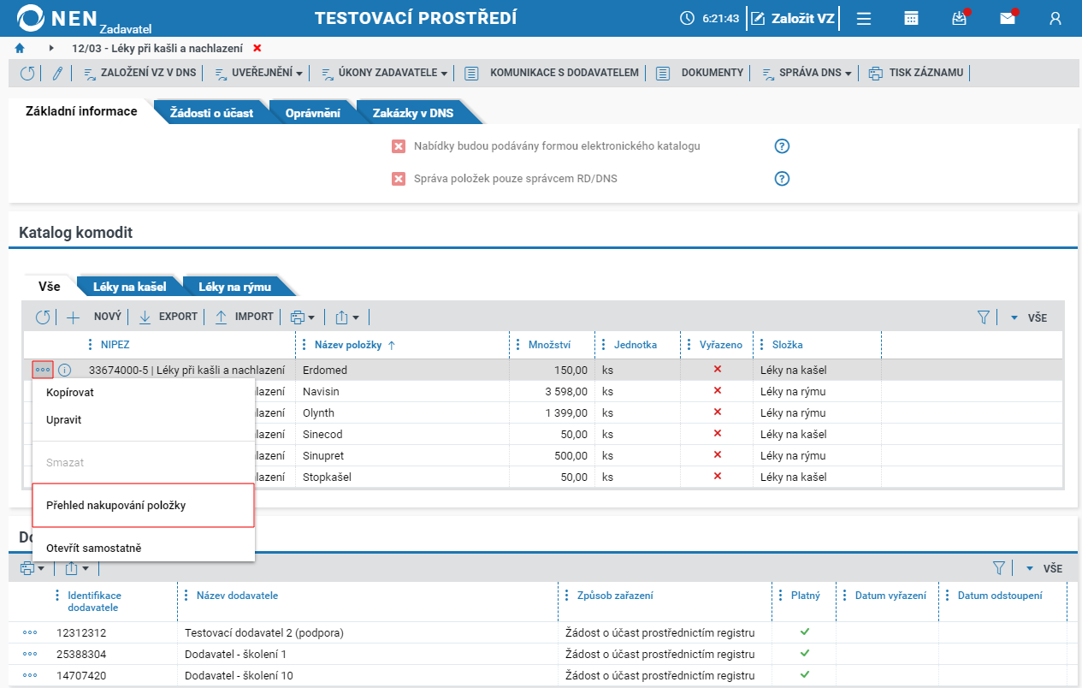Click info icon on Erdomed row
Image resolution: width=1082 pixels, height=688 pixels.
coord(65,371)
